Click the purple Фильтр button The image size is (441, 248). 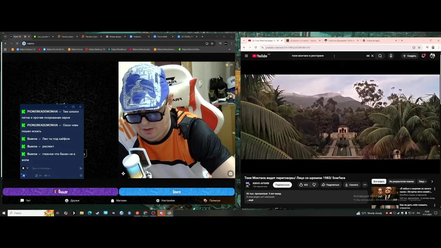60,192
